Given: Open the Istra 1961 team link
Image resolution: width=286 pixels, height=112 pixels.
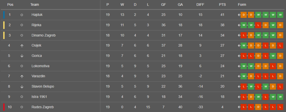Looking at the screenshot, I should [x=39, y=97].
